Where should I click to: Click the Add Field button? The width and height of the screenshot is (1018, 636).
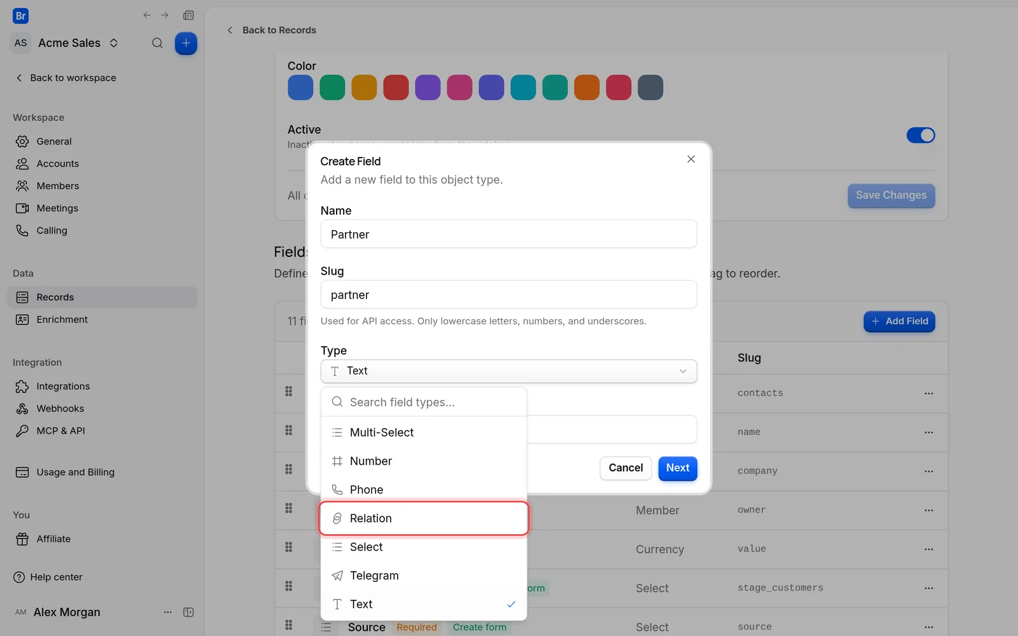pyautogui.click(x=899, y=321)
